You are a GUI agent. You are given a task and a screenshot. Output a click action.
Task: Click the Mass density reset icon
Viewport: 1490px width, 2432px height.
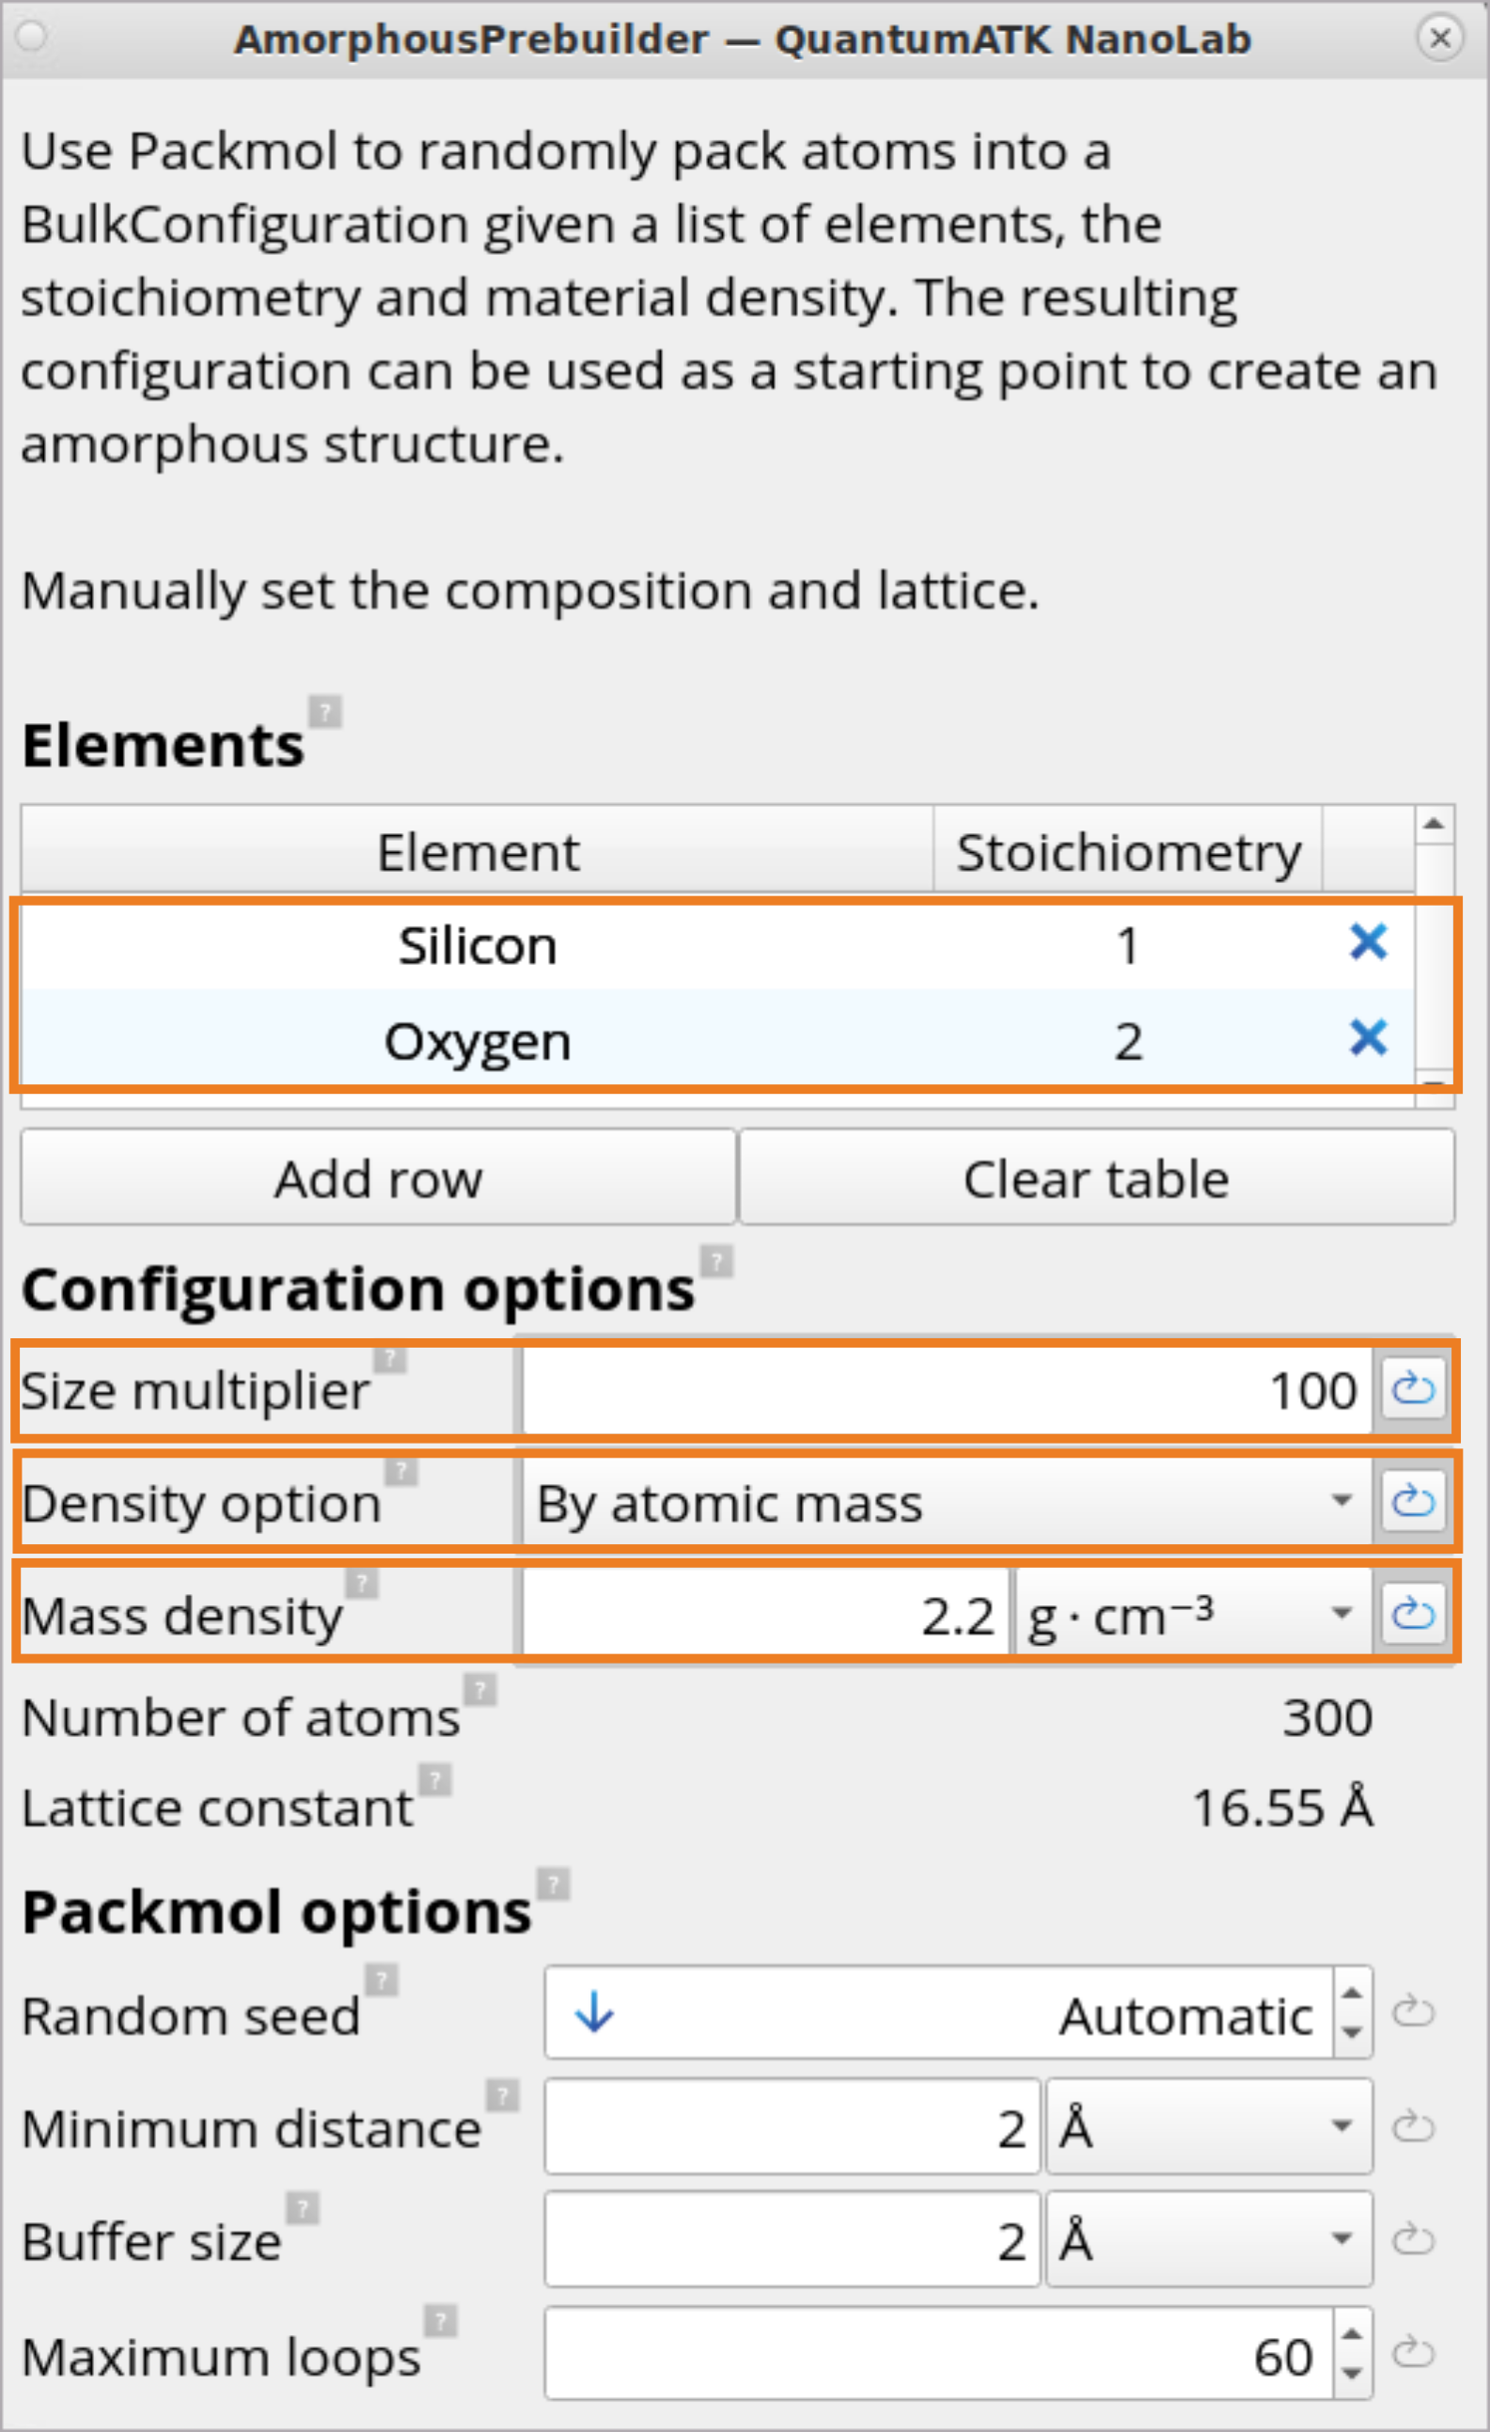1413,1614
